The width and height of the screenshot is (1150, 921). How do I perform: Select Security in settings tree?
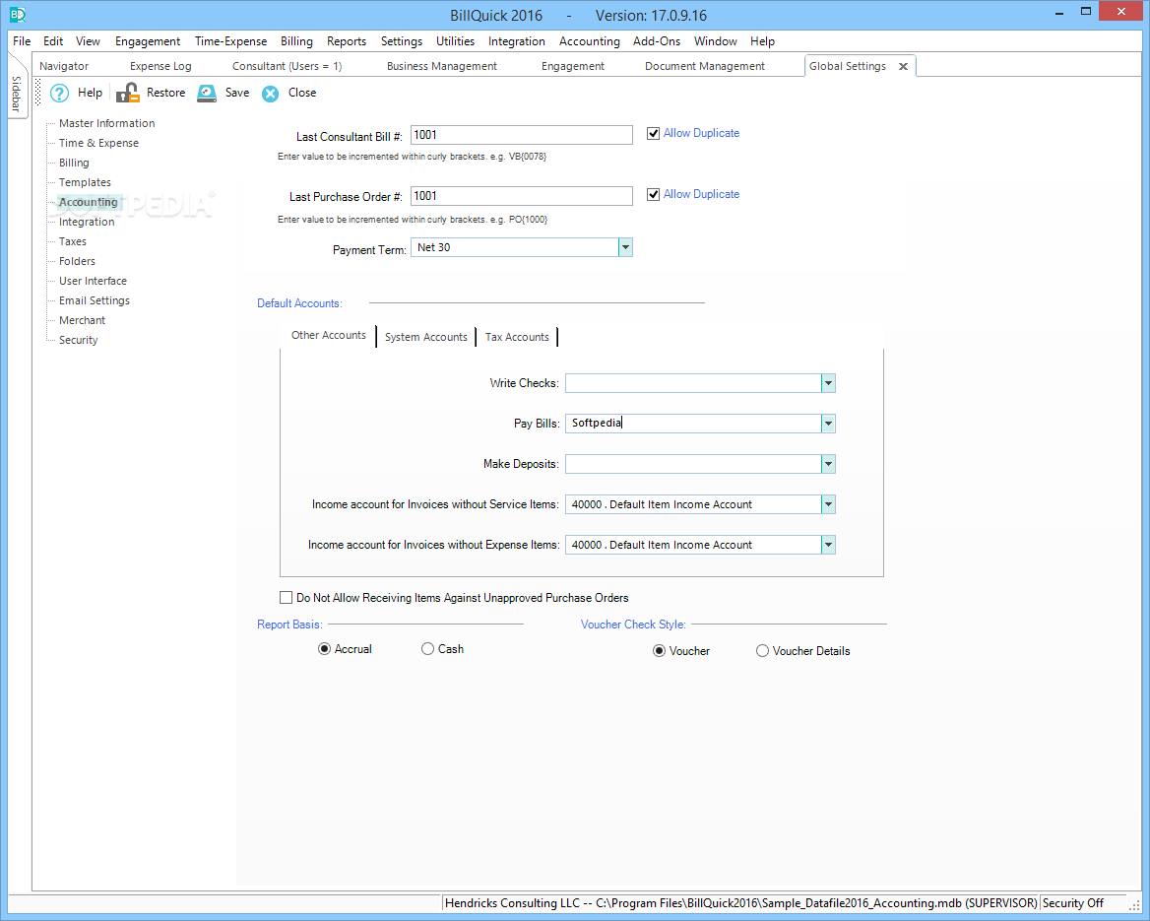(x=78, y=341)
